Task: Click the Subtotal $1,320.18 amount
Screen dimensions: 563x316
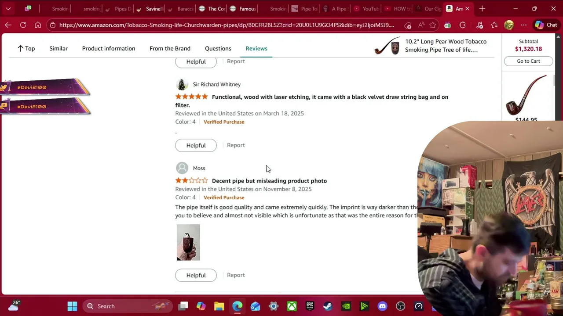Action: pos(528,49)
